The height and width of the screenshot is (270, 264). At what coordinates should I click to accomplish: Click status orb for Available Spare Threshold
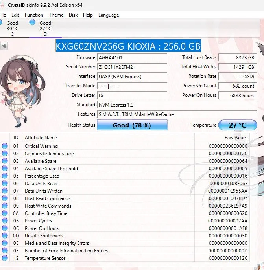[5, 168]
